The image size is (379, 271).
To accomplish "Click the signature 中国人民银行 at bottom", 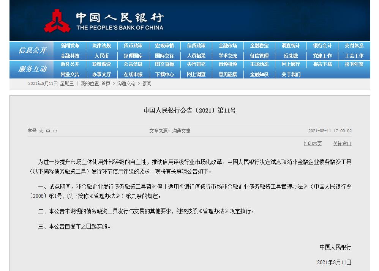I will [x=335, y=247].
